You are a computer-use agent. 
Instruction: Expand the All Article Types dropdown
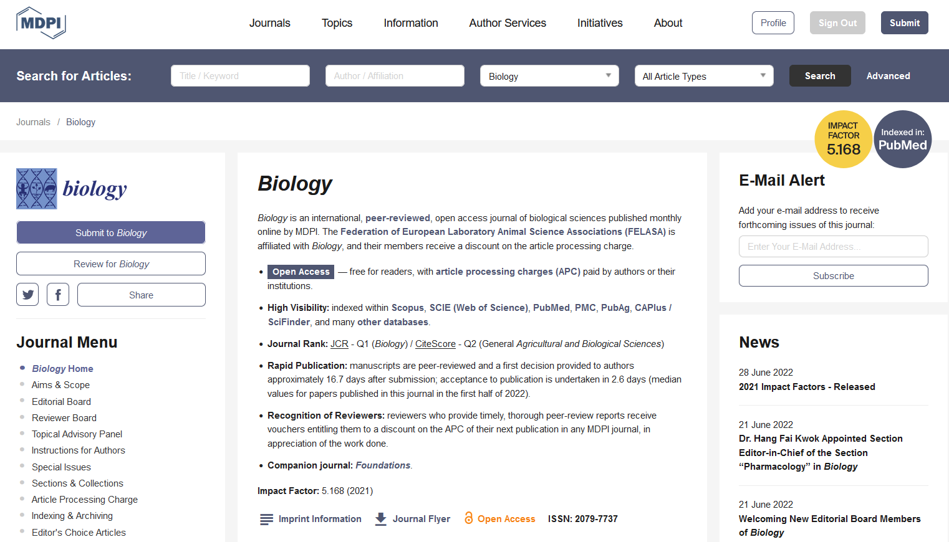click(x=704, y=76)
